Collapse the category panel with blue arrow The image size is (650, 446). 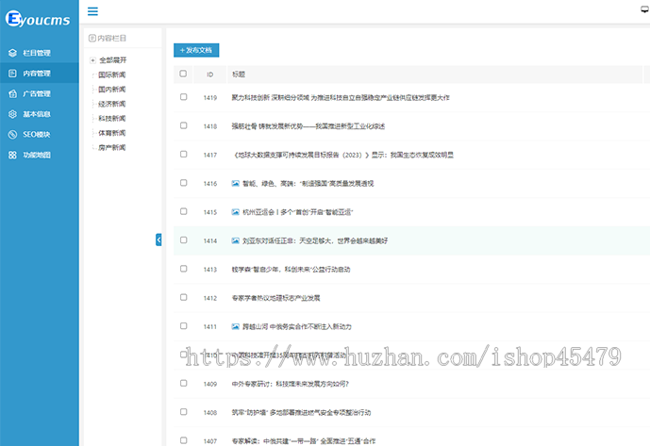click(158, 240)
